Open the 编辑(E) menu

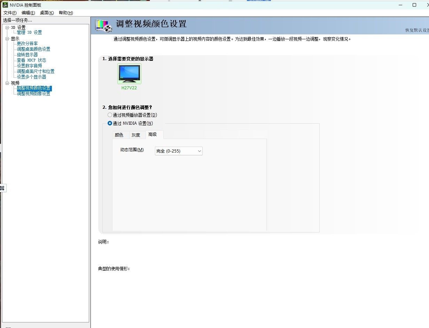[x=28, y=13]
